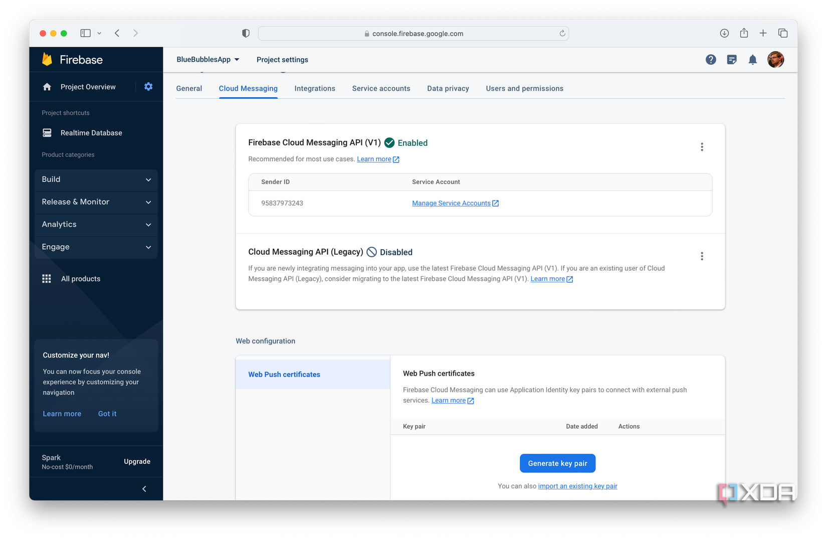The height and width of the screenshot is (539, 827).
Task: Expand the Analytics category
Action: (96, 225)
